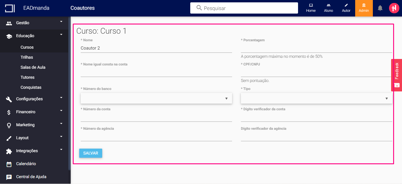Open the Tipo dropdown
The width and height of the screenshot is (402, 184).
click(x=317, y=98)
